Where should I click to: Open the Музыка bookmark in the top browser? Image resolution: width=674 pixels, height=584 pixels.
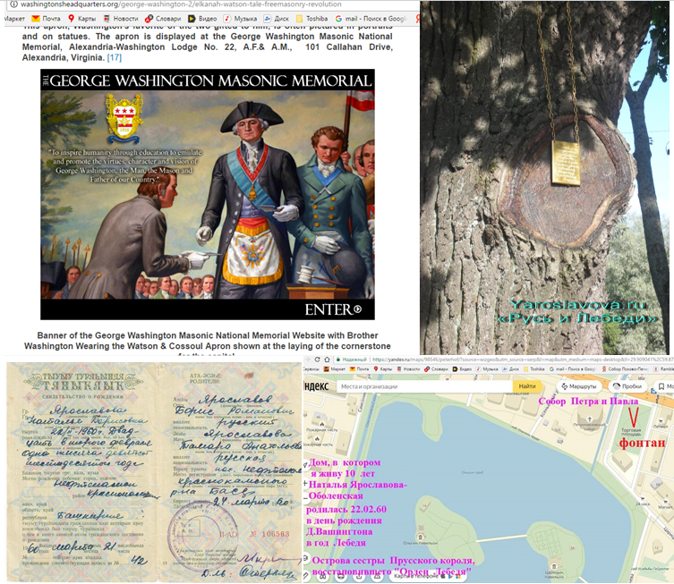pos(240,19)
